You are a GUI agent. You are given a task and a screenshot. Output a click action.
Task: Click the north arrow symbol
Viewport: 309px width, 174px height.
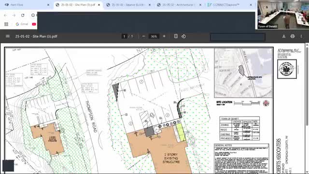(x=266, y=103)
